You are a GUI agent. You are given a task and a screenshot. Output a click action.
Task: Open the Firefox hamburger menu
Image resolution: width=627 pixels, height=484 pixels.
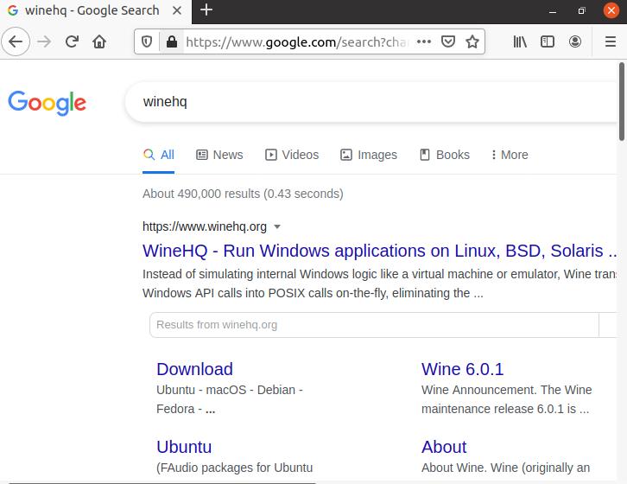(611, 41)
